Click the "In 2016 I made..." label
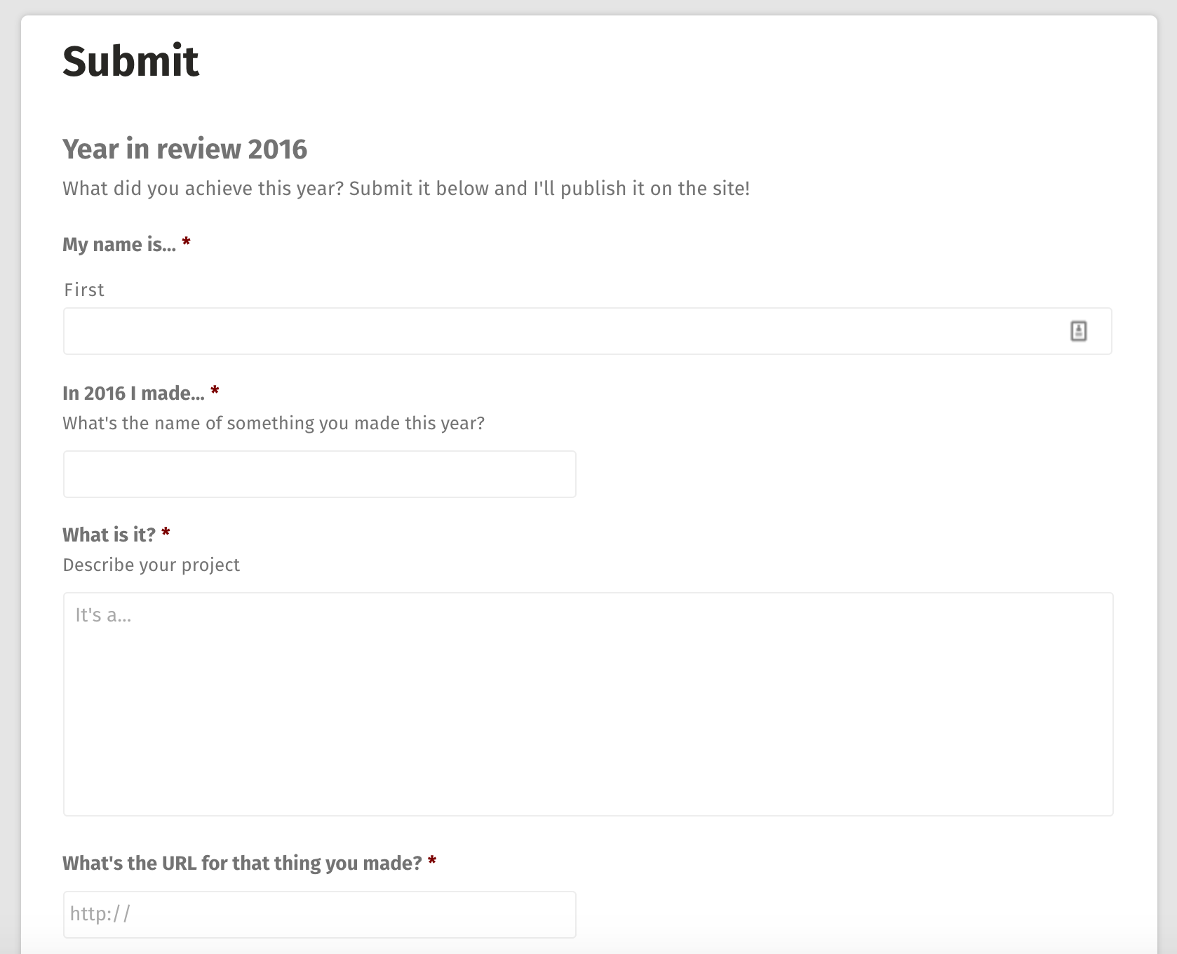Image resolution: width=1177 pixels, height=954 pixels. coord(133,393)
